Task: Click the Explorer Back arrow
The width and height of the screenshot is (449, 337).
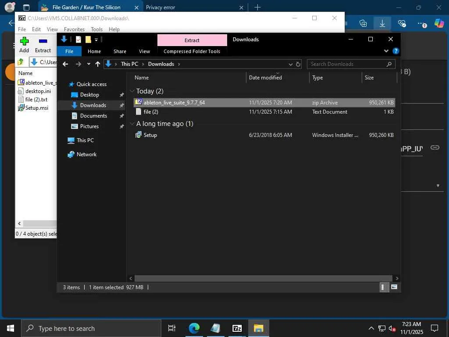Action: pos(66,64)
